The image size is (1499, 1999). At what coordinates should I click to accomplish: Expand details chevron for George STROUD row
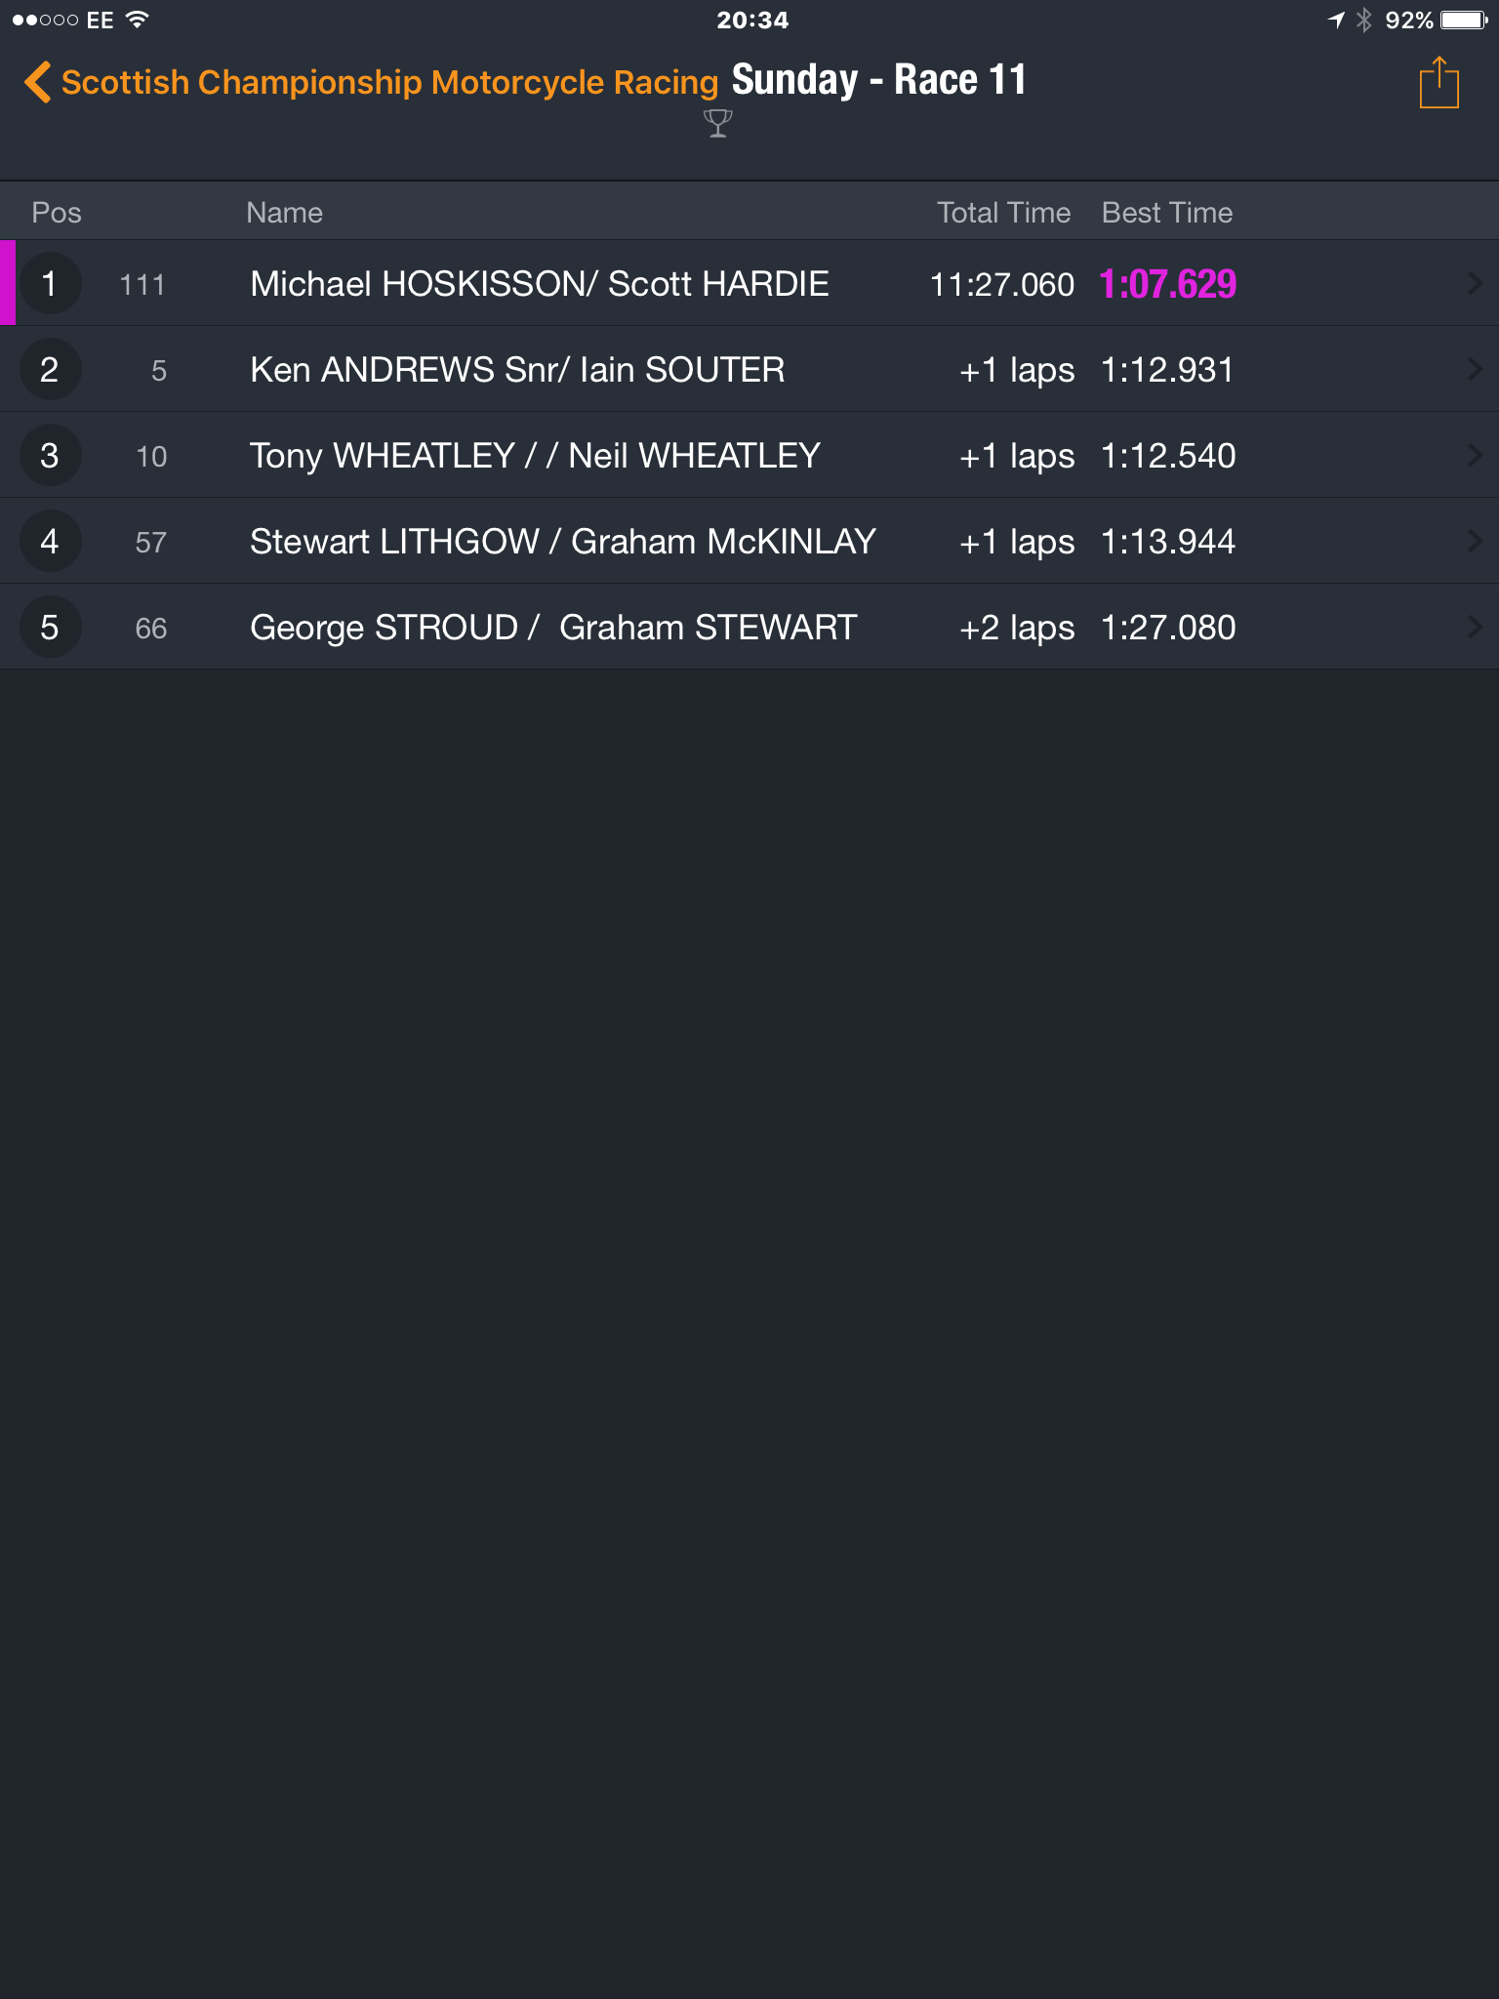[x=1474, y=628]
